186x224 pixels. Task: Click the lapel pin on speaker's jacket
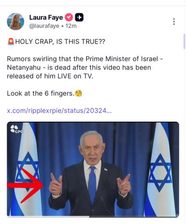tap(106, 169)
